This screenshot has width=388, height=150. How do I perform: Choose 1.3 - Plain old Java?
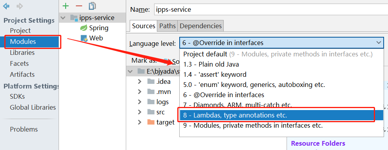[x=281, y=64]
